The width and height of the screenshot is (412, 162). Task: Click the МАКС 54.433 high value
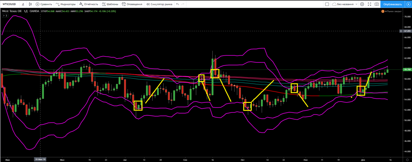pos(63,11)
